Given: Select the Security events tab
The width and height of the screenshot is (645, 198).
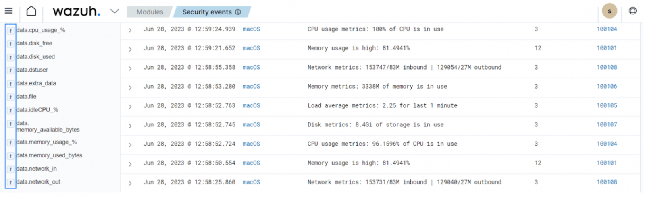Looking at the screenshot, I should tap(207, 12).
